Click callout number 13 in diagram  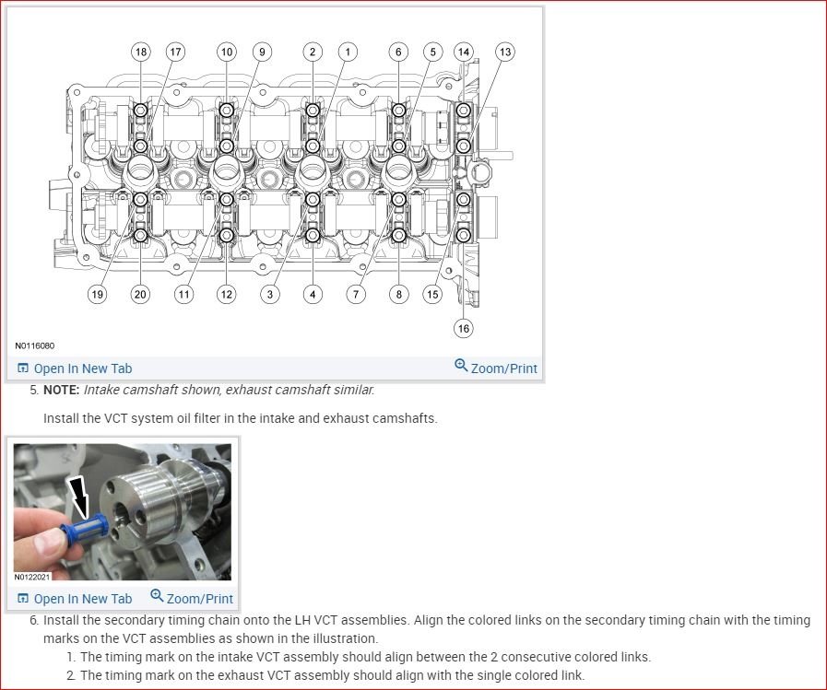(505, 52)
